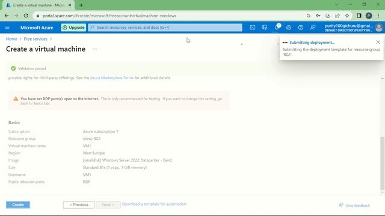Click the 'Standard B1s' size value
Viewport: 385px width, 216px height.
pos(115,167)
